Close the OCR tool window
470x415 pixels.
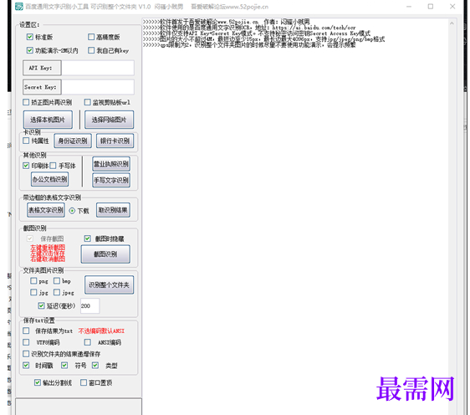452,7
